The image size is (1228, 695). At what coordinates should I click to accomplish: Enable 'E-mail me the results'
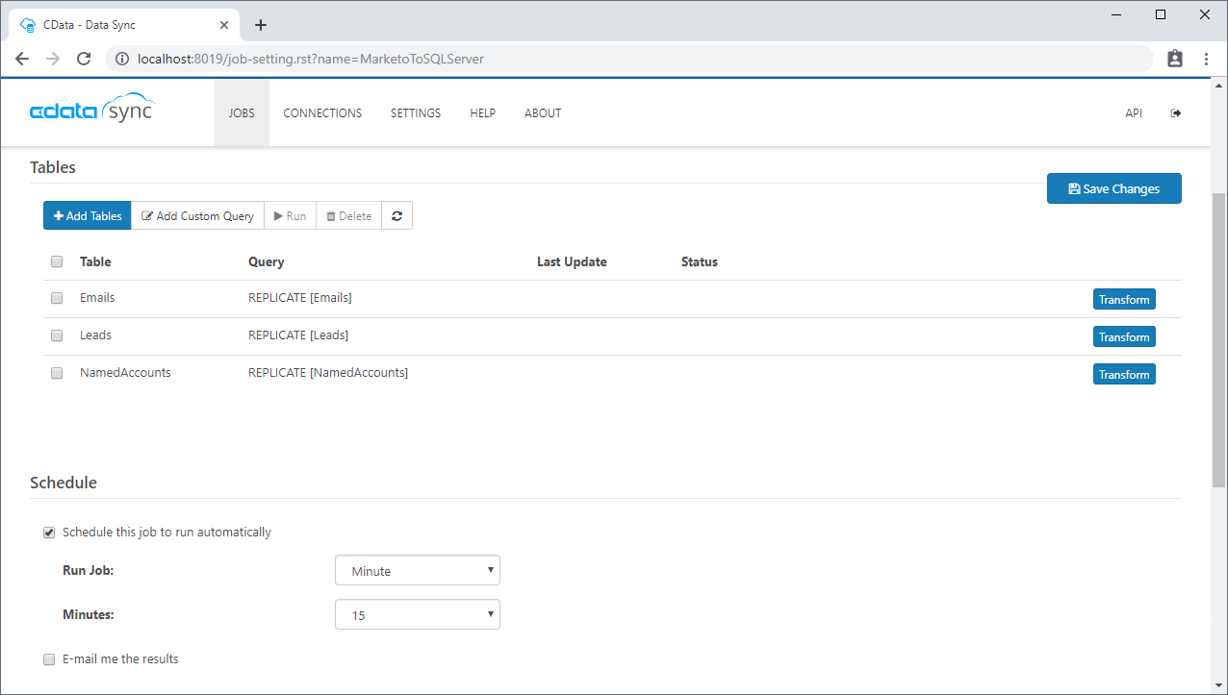[49, 659]
